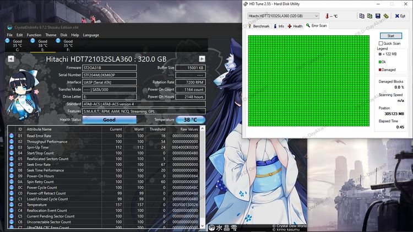Image resolution: width=413 pixels, height=232 pixels.
Task: Select the Error Scan tab
Action: (x=316, y=25)
